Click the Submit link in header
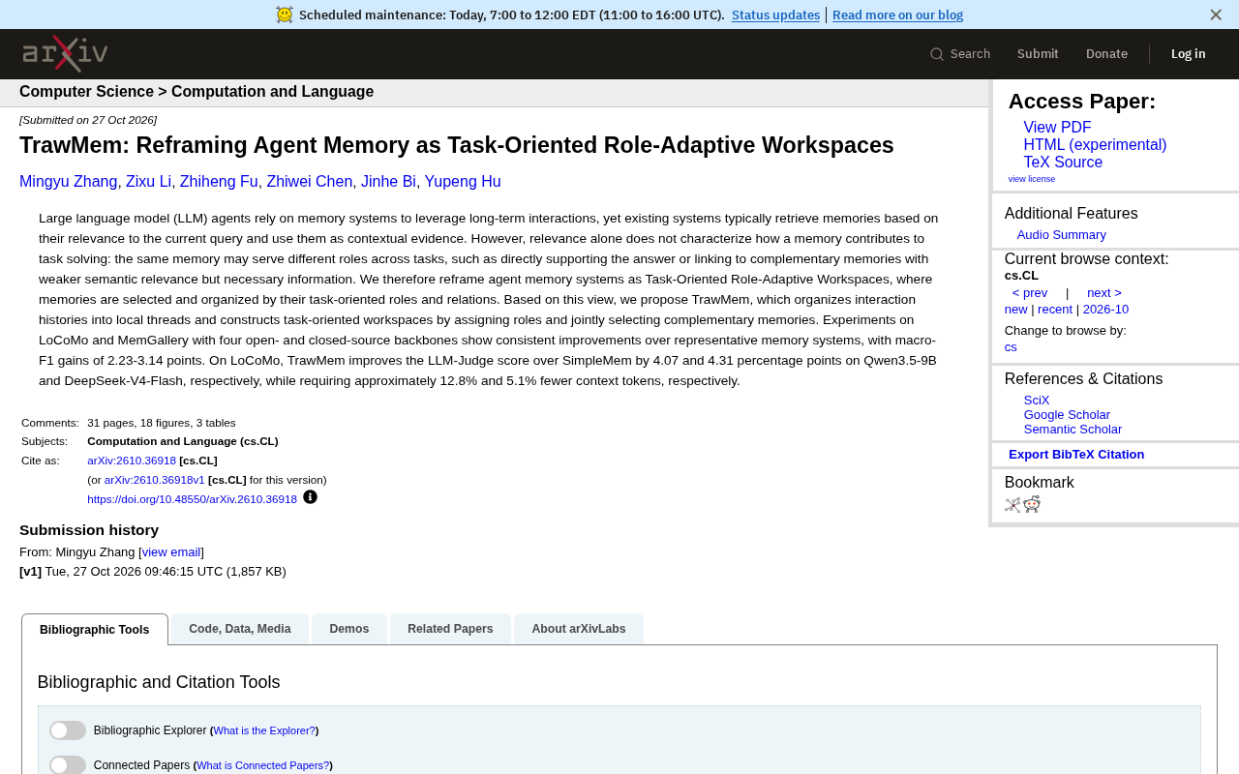This screenshot has width=1239, height=774. pyautogui.click(x=1038, y=54)
